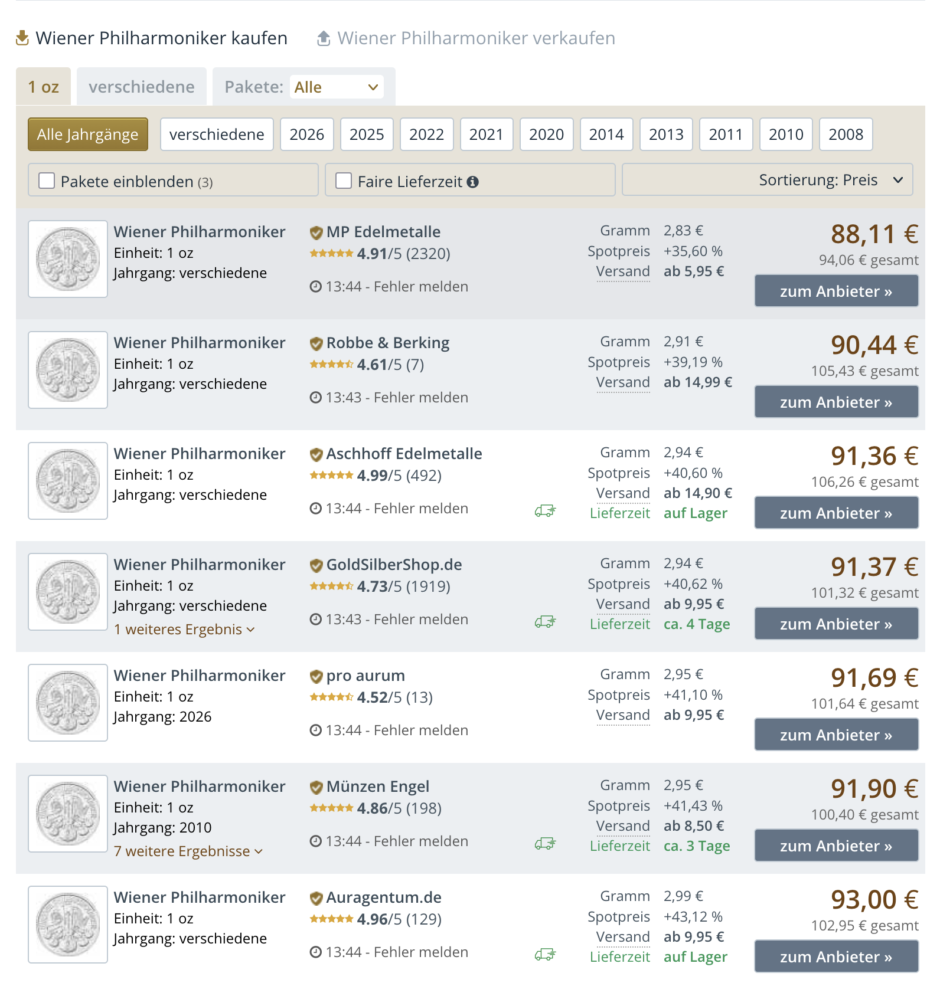Choose the Alle Jahrgänge filter
The width and height of the screenshot is (940, 983).
[88, 135]
